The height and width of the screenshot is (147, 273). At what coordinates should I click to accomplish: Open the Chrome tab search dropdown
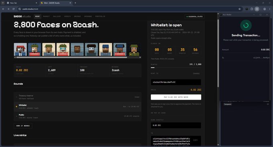tap(3, 3)
